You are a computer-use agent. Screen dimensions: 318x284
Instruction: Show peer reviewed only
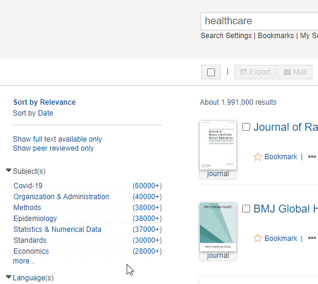(53, 148)
